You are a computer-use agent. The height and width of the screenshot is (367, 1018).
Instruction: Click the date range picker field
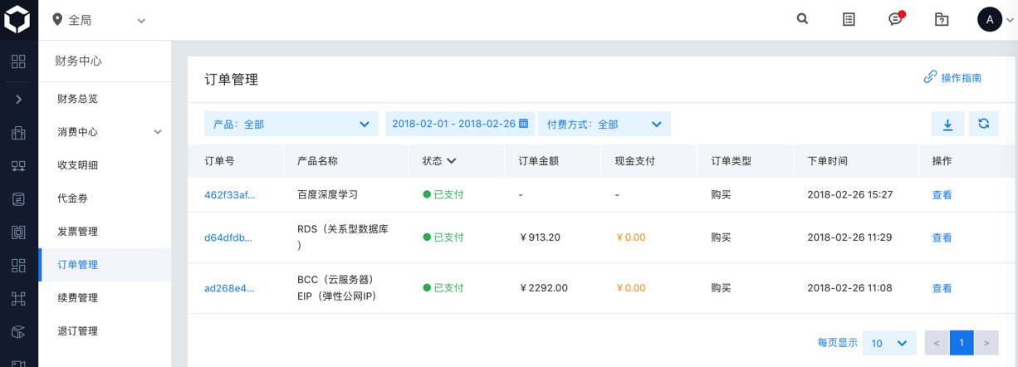(460, 124)
